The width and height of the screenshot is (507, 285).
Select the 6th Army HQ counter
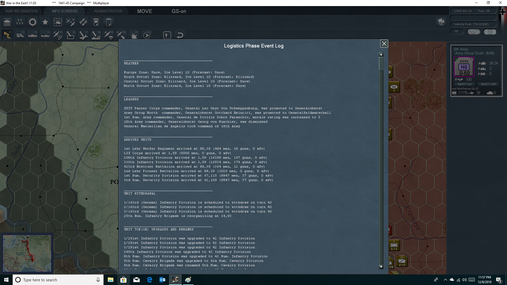point(464,67)
